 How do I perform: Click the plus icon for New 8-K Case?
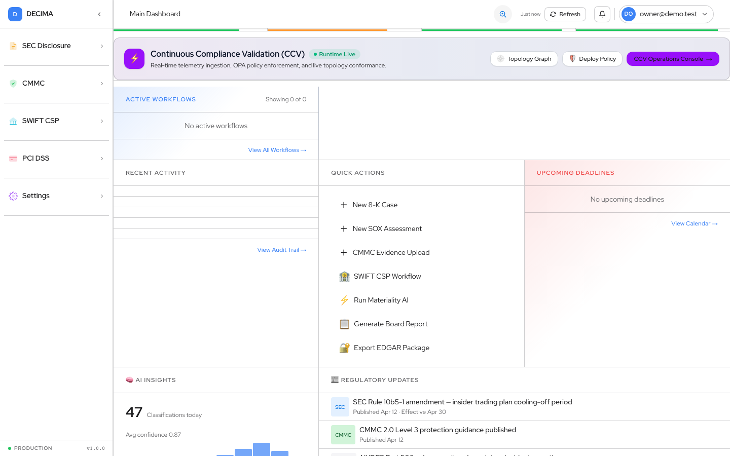click(344, 205)
